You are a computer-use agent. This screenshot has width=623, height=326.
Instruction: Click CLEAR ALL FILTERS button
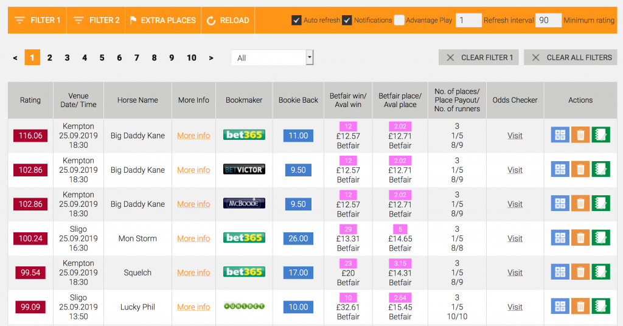pos(571,58)
